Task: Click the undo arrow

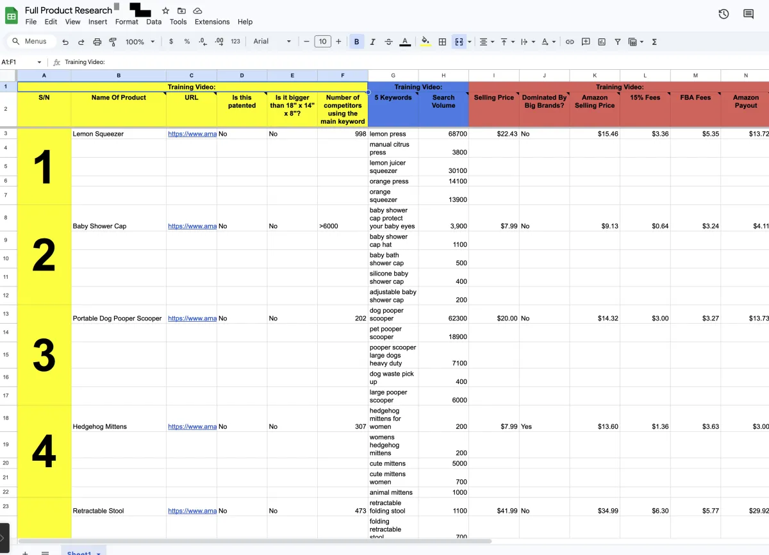Action: 65,42
